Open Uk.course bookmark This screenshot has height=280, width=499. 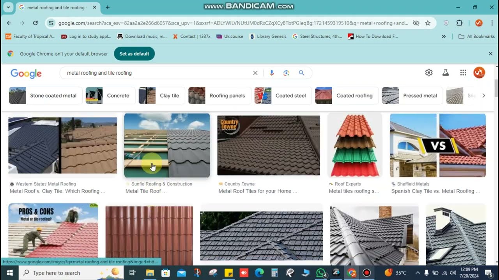click(x=230, y=37)
